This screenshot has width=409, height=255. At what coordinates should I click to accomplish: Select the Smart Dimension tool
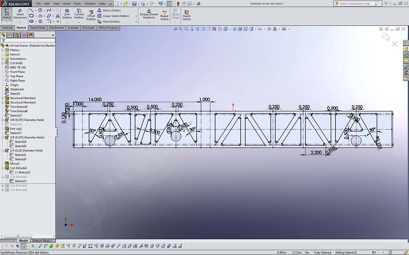[20, 14]
